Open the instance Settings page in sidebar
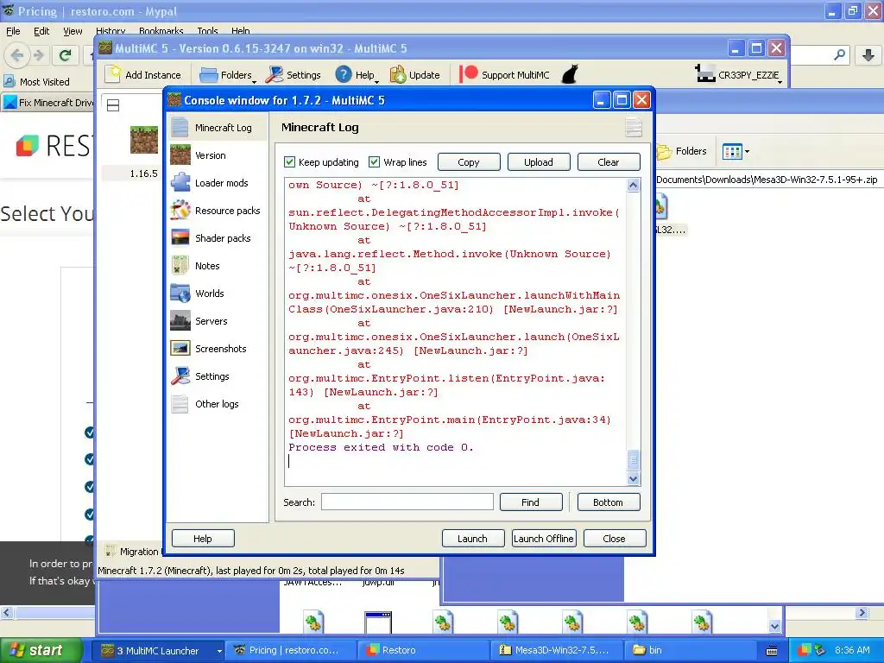Screen dimensions: 884x663 coord(217,376)
